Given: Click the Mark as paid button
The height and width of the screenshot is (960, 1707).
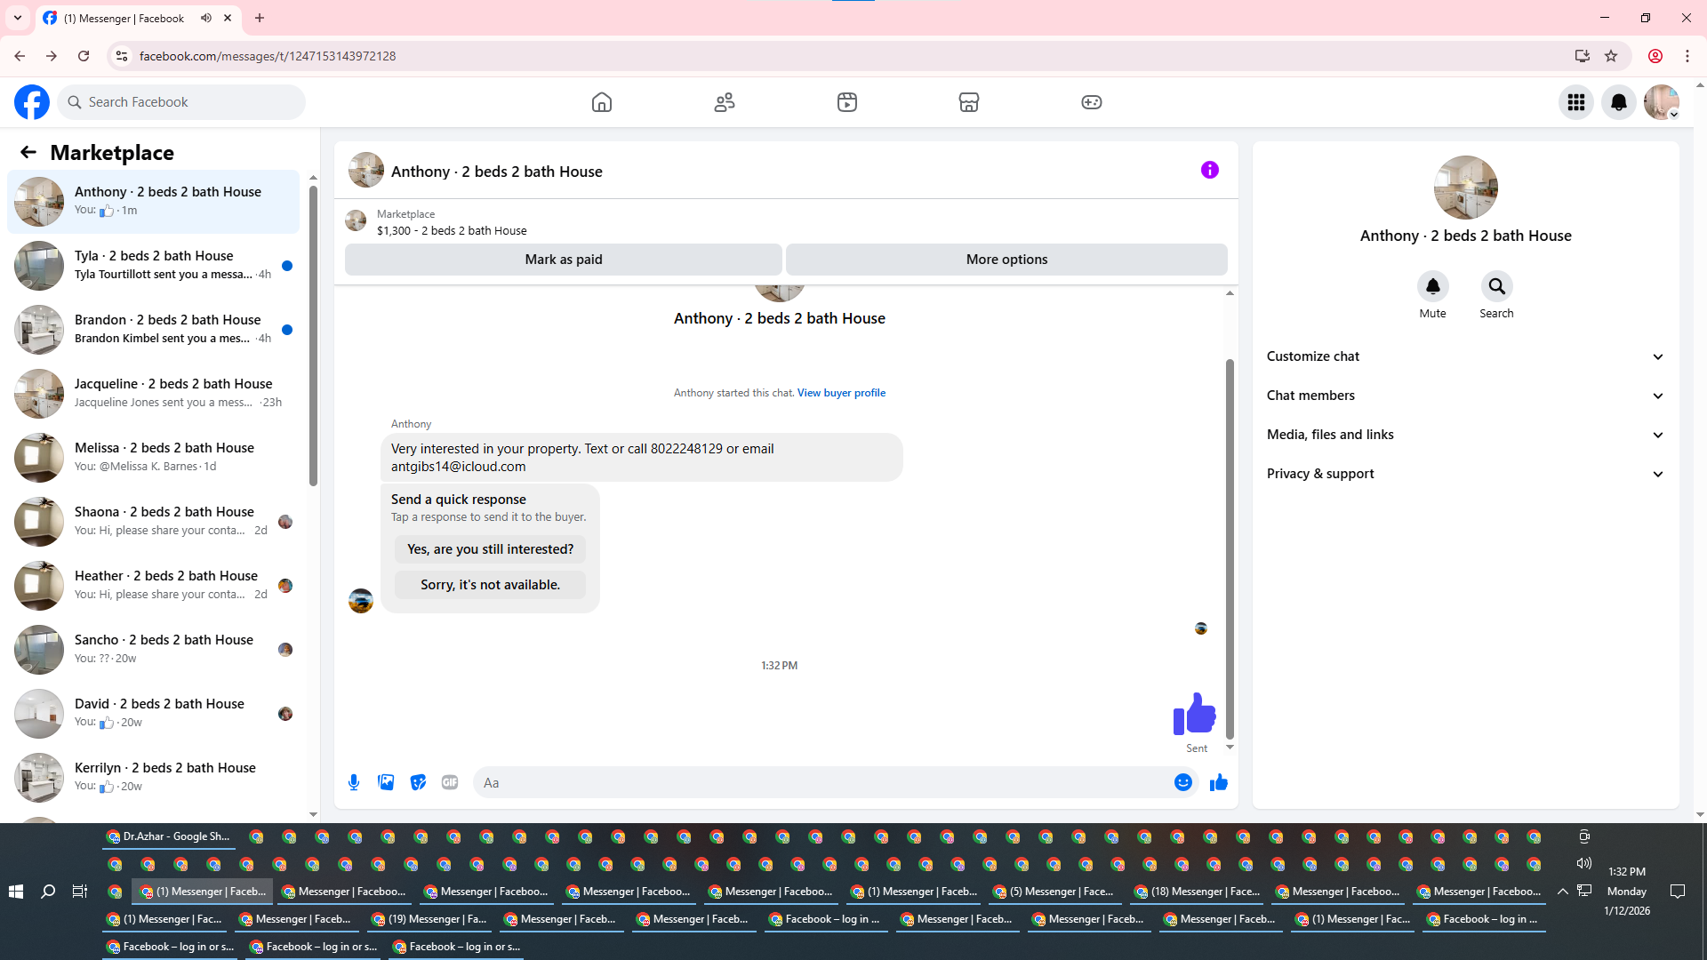Looking at the screenshot, I should click(x=563, y=260).
